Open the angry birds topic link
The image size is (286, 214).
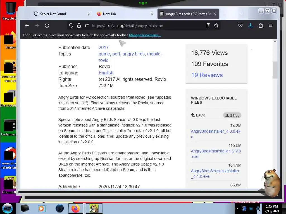pyautogui.click(x=134, y=54)
